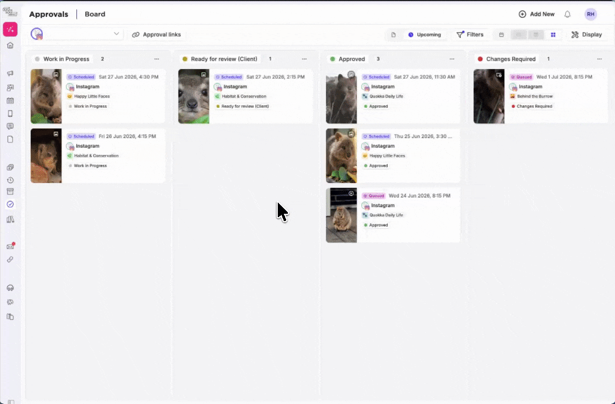Screen dimensions: 615x404
Task: Open the Filters menu
Action: (x=470, y=35)
